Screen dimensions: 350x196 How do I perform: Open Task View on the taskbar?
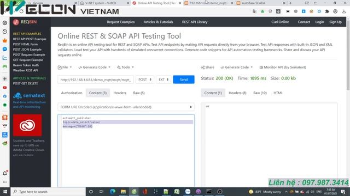click(x=101, y=192)
